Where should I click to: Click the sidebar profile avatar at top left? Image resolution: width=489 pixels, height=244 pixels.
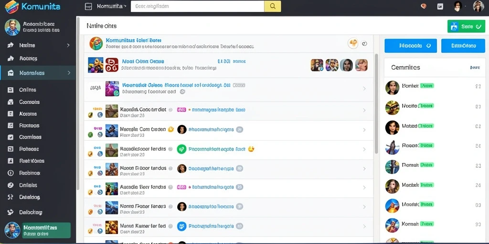click(12, 27)
